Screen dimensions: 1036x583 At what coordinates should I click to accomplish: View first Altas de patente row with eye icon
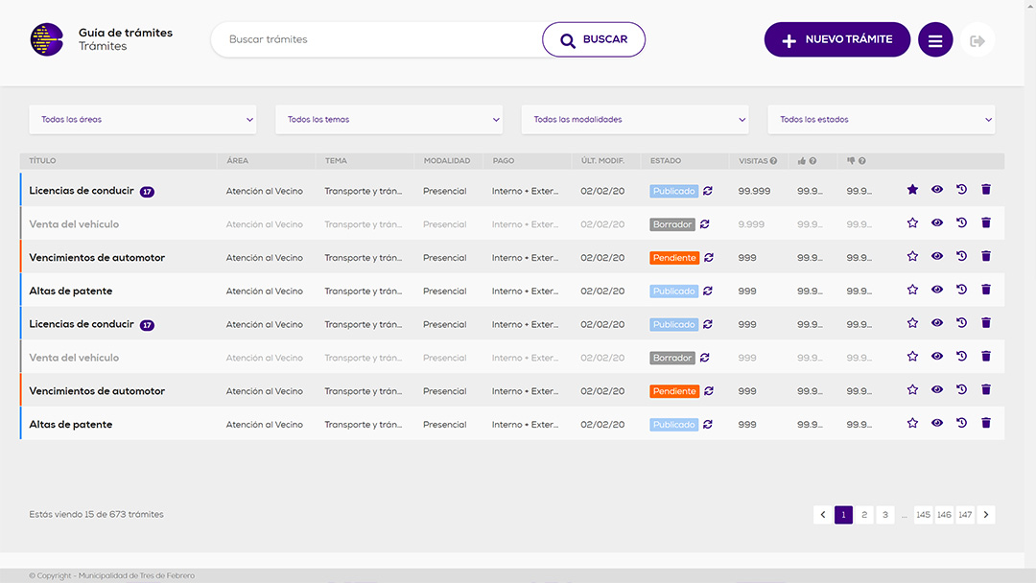click(x=937, y=290)
